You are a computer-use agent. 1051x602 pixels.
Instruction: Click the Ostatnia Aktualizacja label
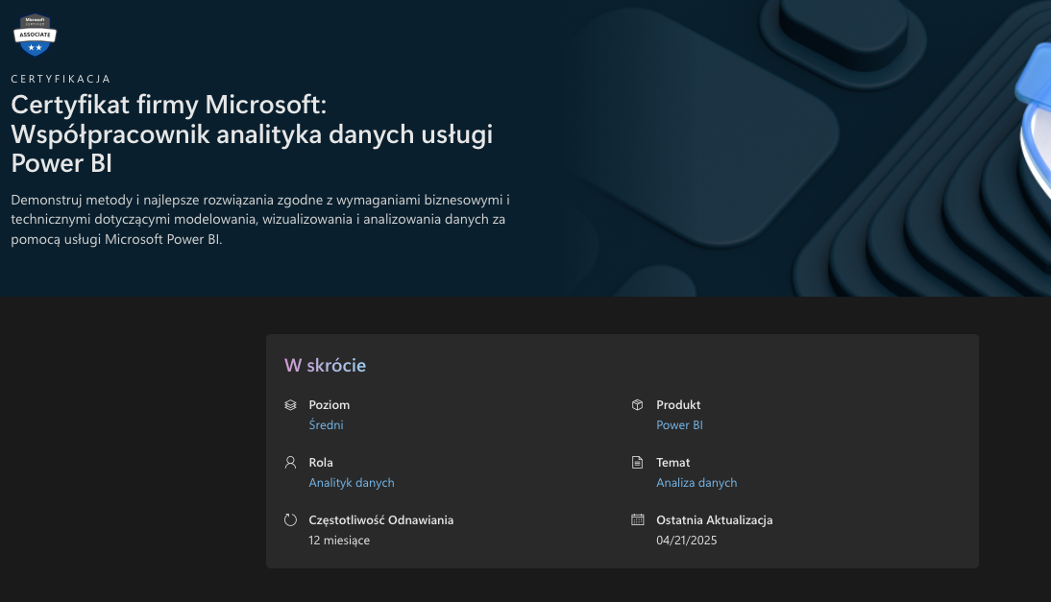[715, 519]
